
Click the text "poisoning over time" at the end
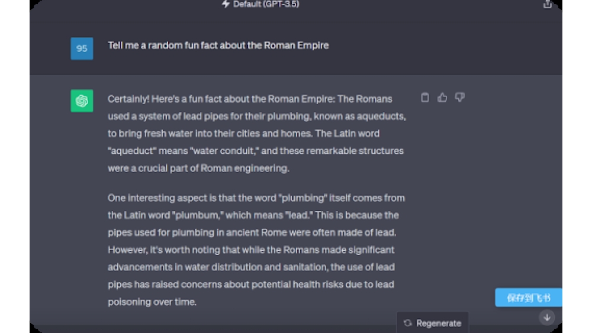152,302
